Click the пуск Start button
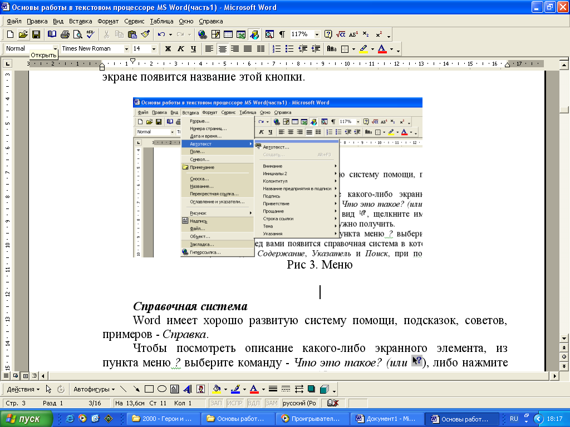This screenshot has width=570, height=427. point(26,419)
